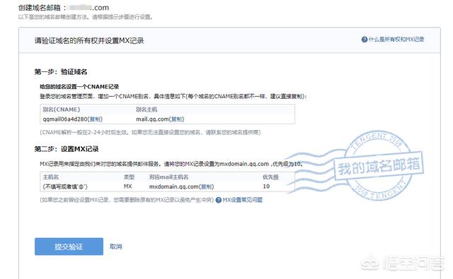Copy the mxdomain.qq.com MX hostname

coord(206,186)
